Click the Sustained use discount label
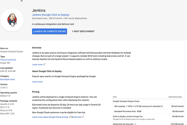 point(123,124)
